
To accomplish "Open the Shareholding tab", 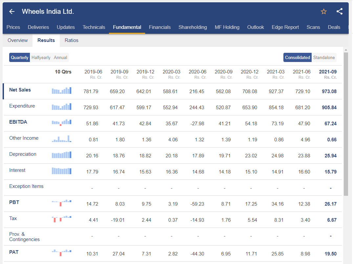I will point(193,27).
